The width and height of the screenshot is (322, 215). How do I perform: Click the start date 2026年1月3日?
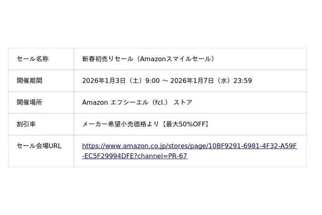[x=103, y=81]
